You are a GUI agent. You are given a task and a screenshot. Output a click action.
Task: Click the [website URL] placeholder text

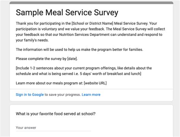point(95,83)
